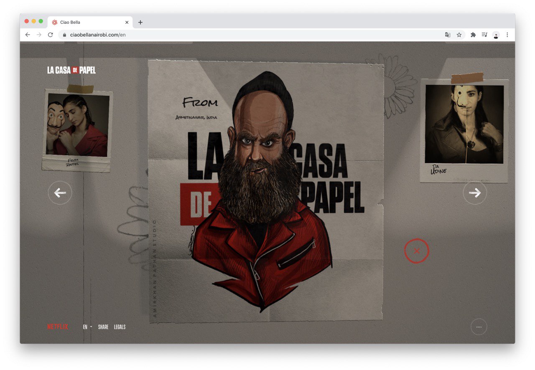Click the Ahmednagar, India text
Image resolution: width=535 pixels, height=370 pixels.
[x=196, y=117]
